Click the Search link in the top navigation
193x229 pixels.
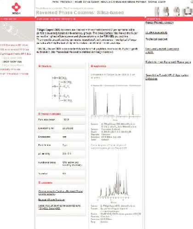pos(162,2)
